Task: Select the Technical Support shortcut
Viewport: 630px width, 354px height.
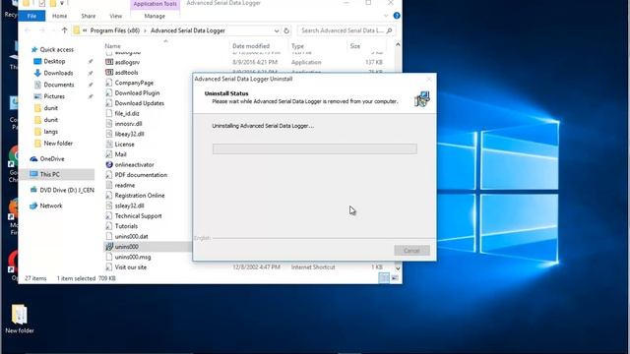Action: tap(138, 216)
